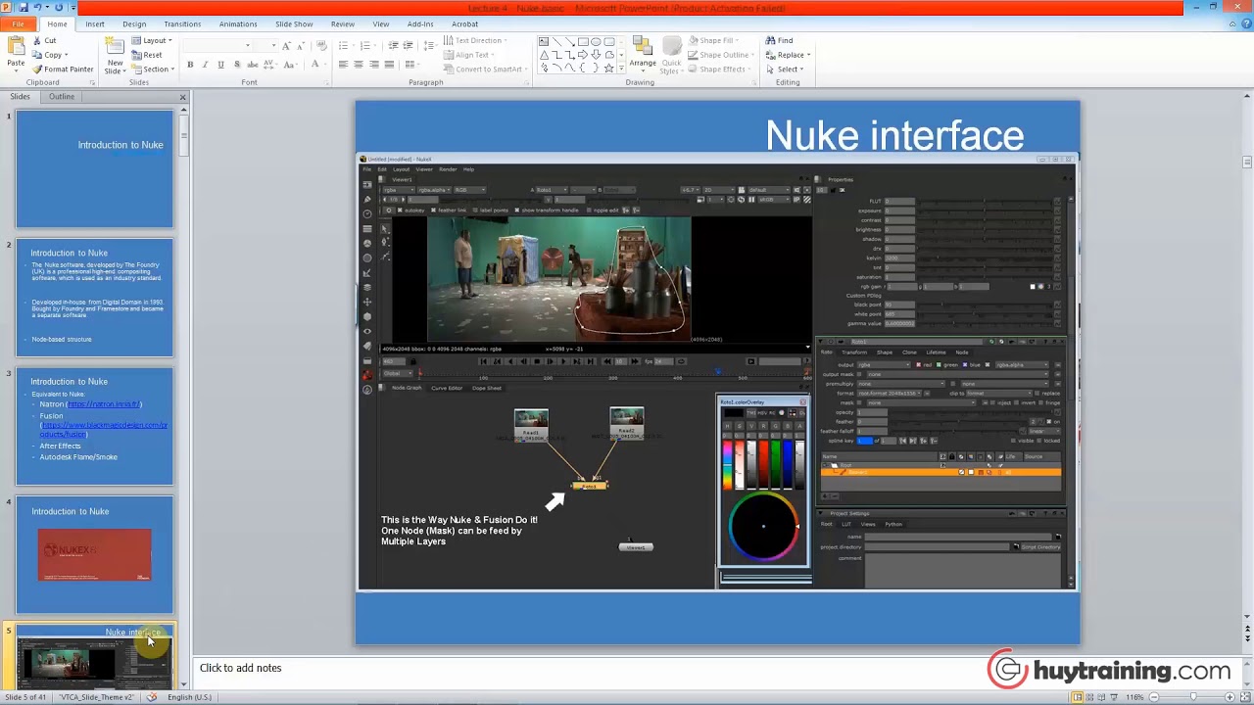Click the Reset slide button

147,55
